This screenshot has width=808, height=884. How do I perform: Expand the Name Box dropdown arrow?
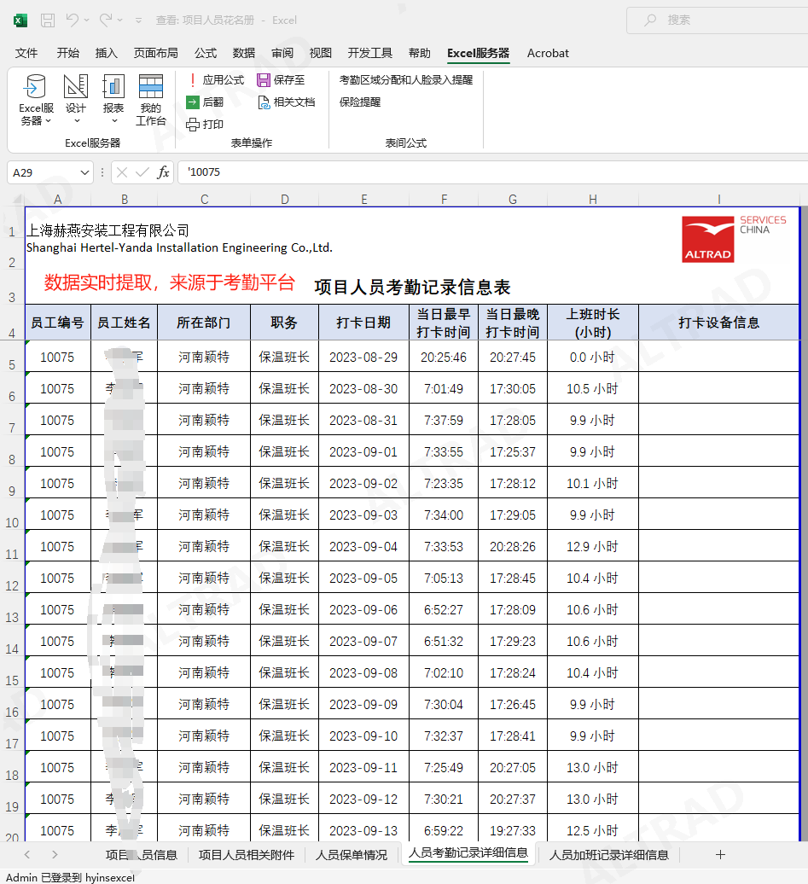point(84,172)
